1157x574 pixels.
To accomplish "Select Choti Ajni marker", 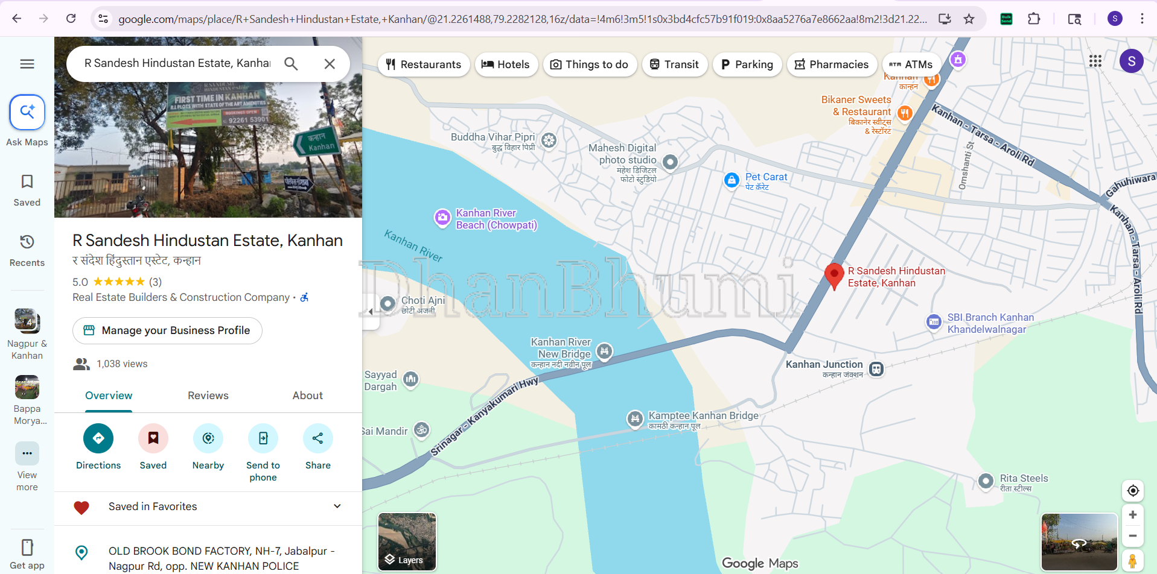I will coord(388,303).
